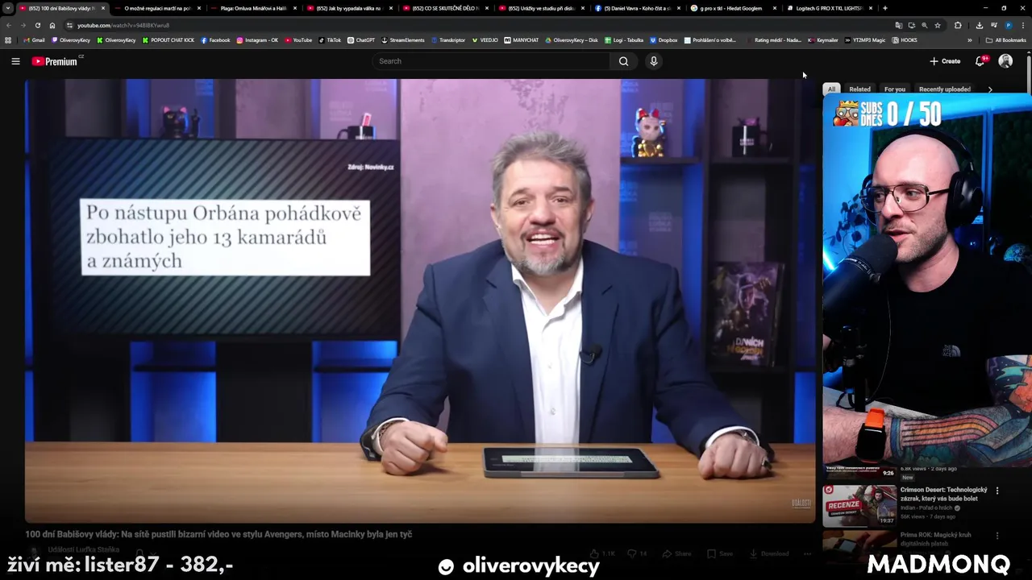Open options for the Crimson Desert video
Image resolution: width=1032 pixels, height=580 pixels.
tap(997, 491)
